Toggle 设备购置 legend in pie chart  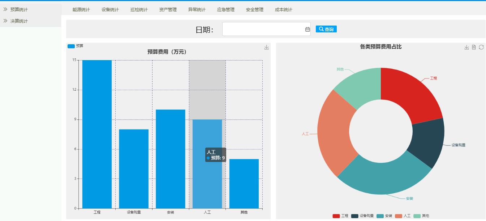coord(354,216)
